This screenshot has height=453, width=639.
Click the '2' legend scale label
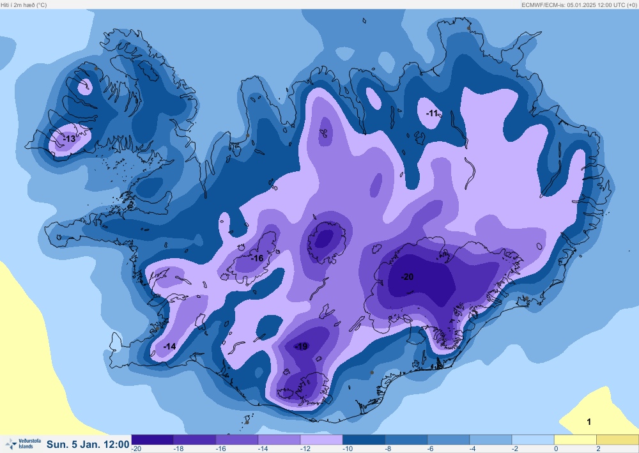pyautogui.click(x=599, y=449)
